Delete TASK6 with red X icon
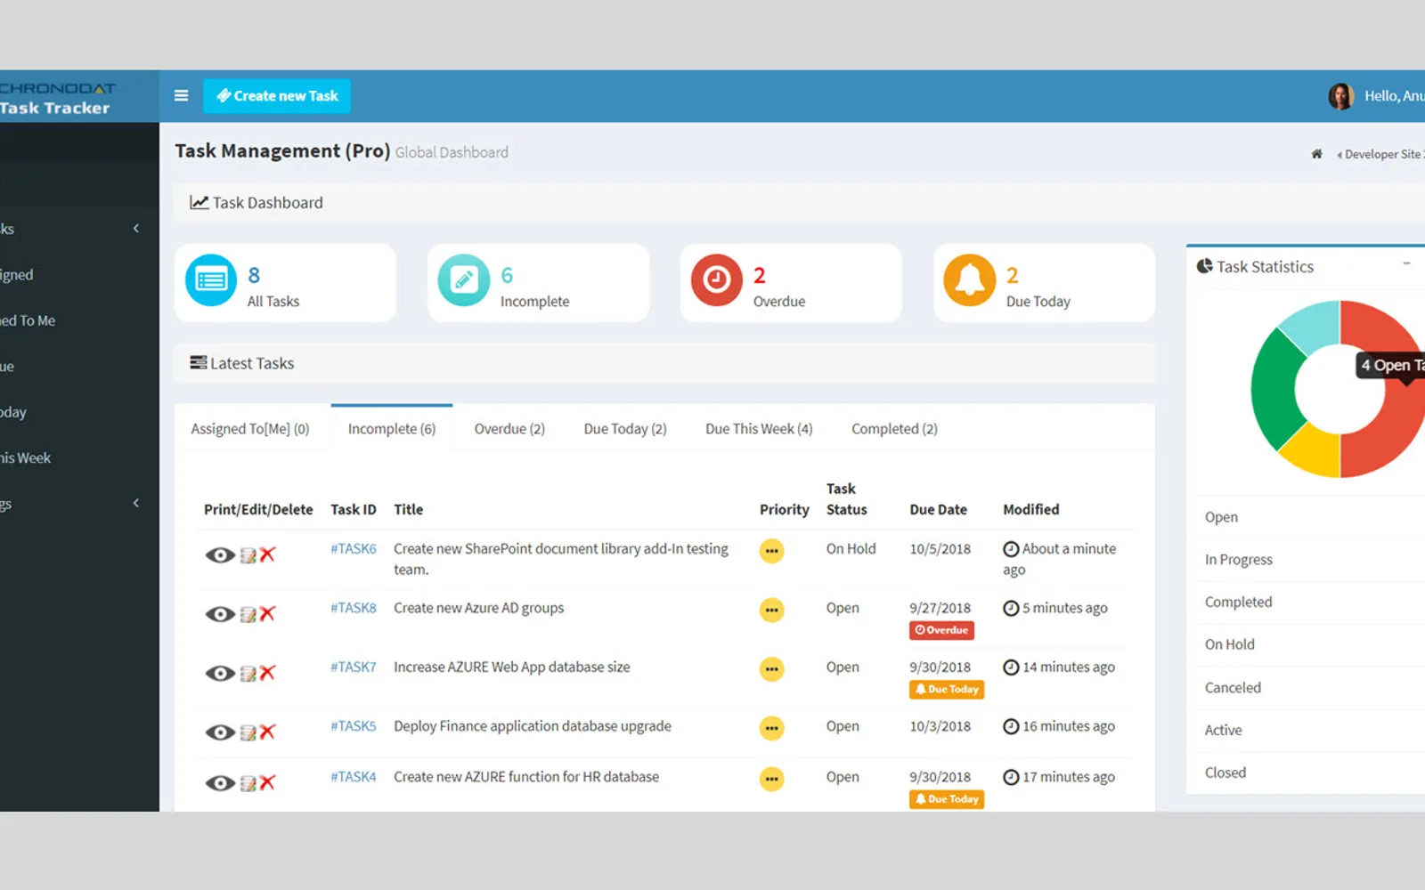The width and height of the screenshot is (1425, 890). (x=267, y=554)
